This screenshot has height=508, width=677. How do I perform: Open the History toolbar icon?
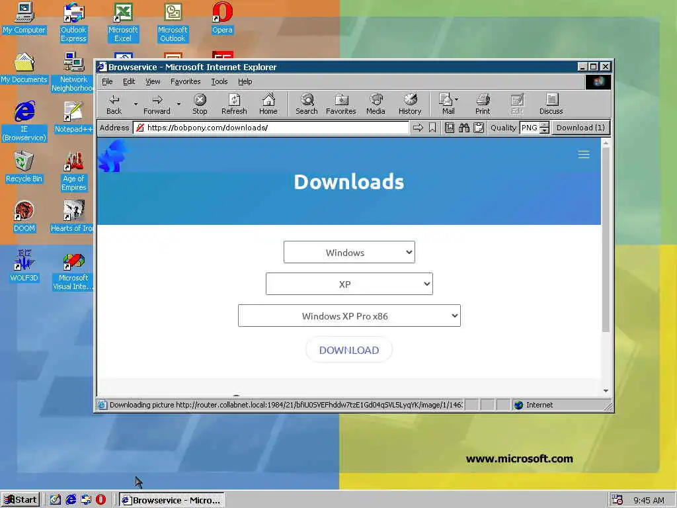point(410,105)
